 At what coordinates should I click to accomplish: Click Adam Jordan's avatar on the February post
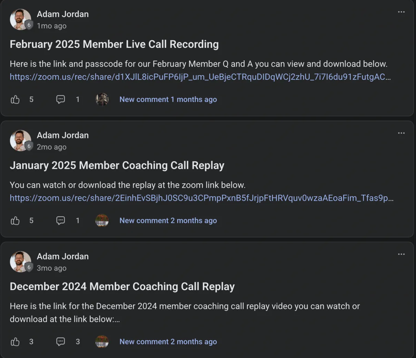(x=20, y=19)
